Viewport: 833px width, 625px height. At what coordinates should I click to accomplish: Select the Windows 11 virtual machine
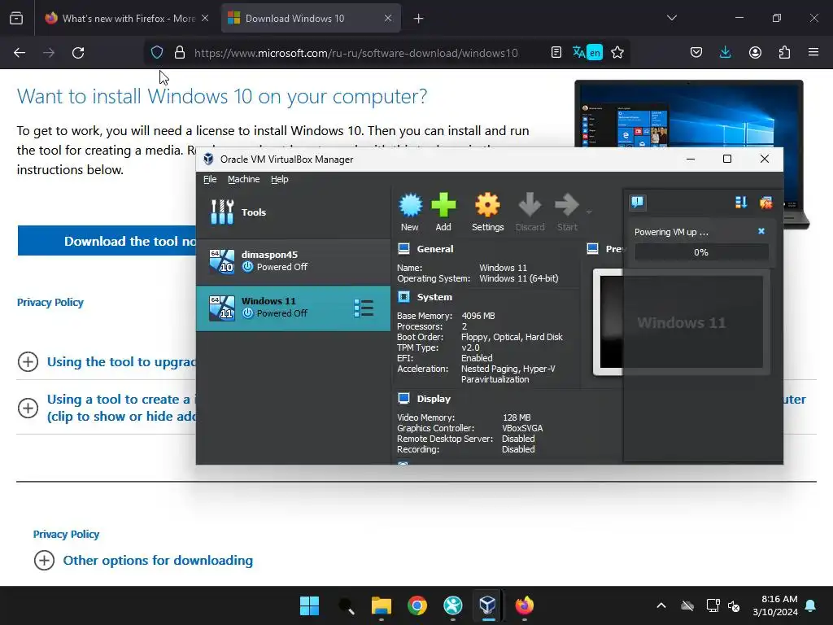(293, 308)
